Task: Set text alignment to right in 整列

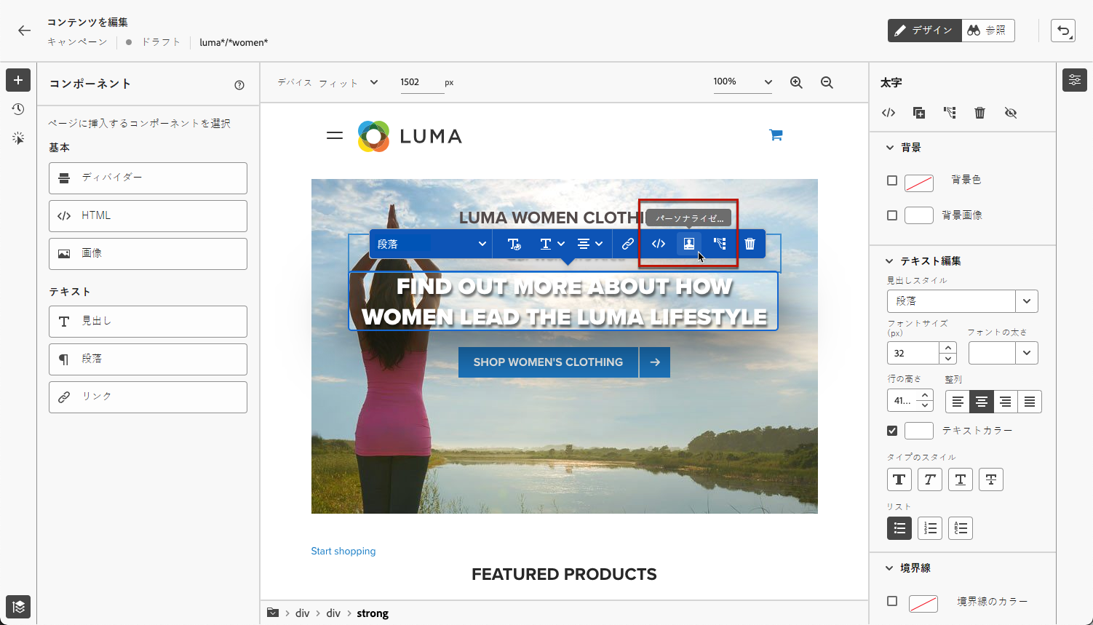Action: click(x=1006, y=402)
